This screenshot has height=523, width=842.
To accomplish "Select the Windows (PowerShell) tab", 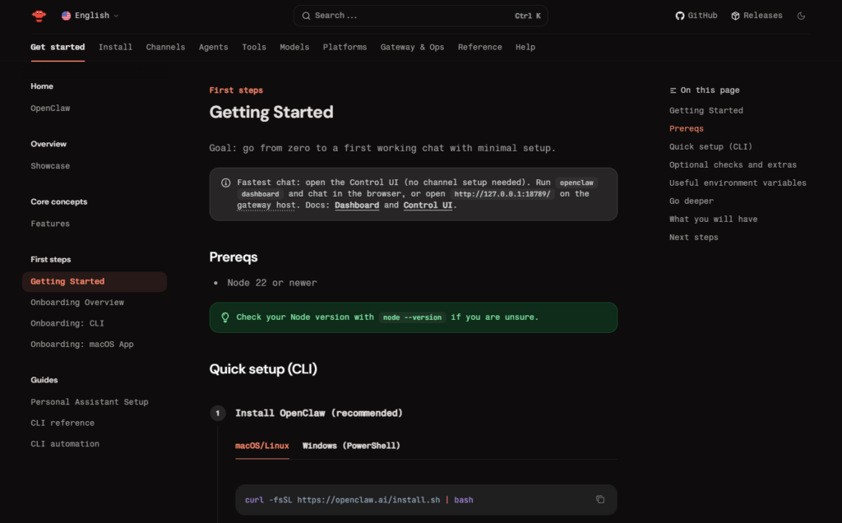I will [351, 446].
